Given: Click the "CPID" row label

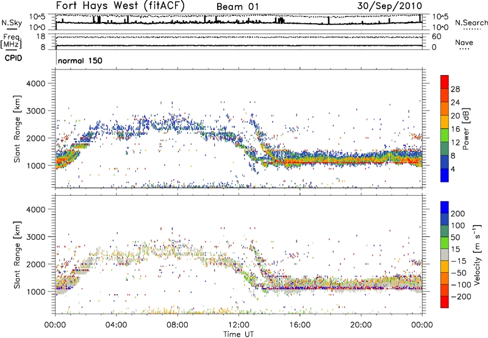Looking at the screenshot, I should pos(13,58).
